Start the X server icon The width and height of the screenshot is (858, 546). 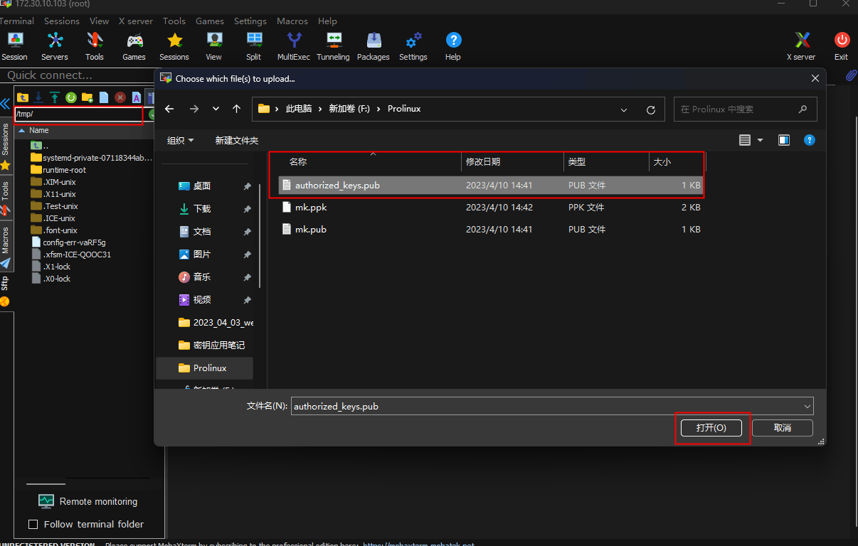801,46
